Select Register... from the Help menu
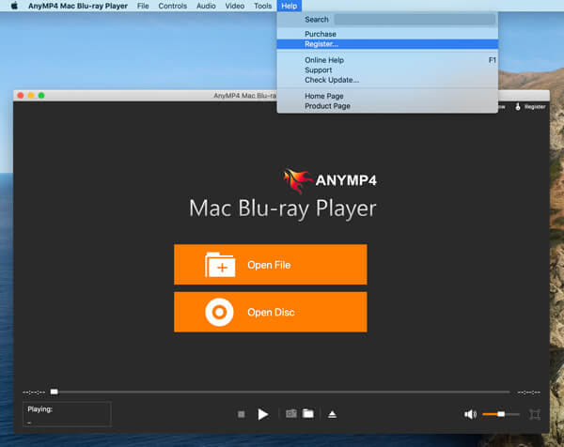Screen dimensions: 564x447 [321, 43]
